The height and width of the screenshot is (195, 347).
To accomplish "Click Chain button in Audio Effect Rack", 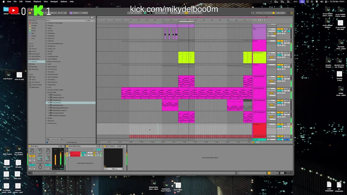I will click(x=94, y=149).
